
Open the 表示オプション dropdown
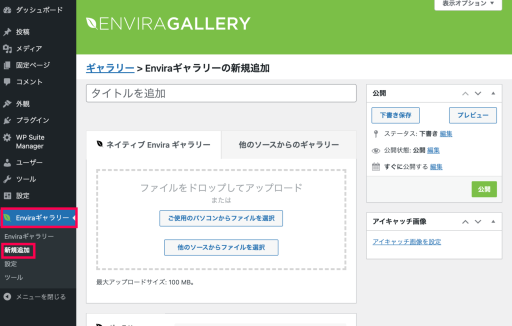click(x=468, y=4)
